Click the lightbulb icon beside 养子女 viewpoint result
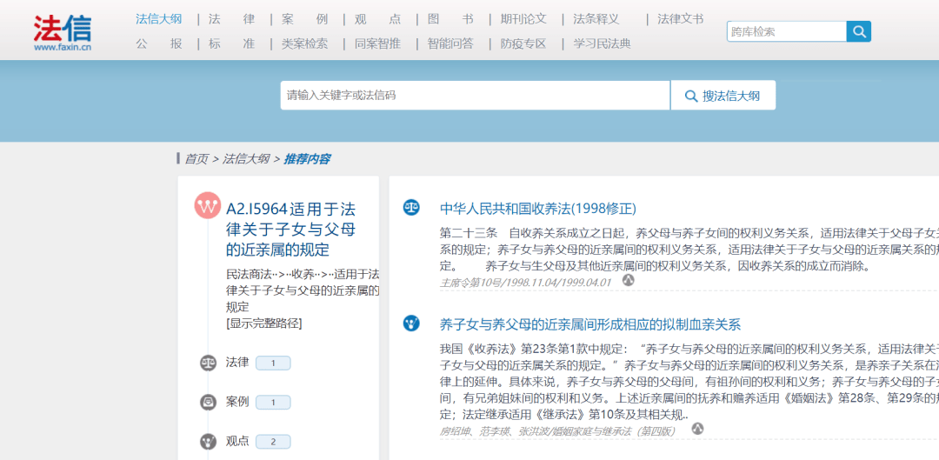 pyautogui.click(x=410, y=323)
